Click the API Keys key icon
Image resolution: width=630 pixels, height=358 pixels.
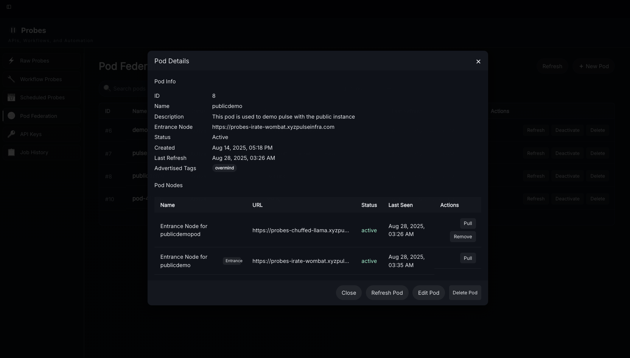(x=11, y=134)
